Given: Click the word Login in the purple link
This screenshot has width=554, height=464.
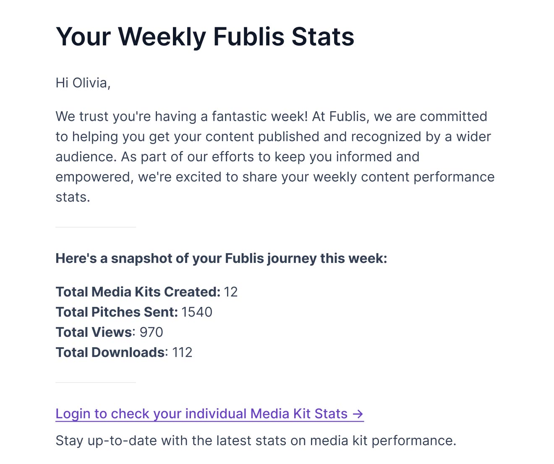Looking at the screenshot, I should pyautogui.click(x=73, y=414).
